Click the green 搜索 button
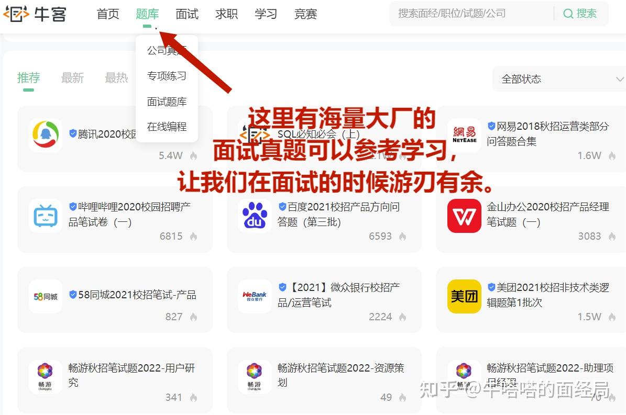Viewport: 626px width, 415px height. click(x=580, y=14)
